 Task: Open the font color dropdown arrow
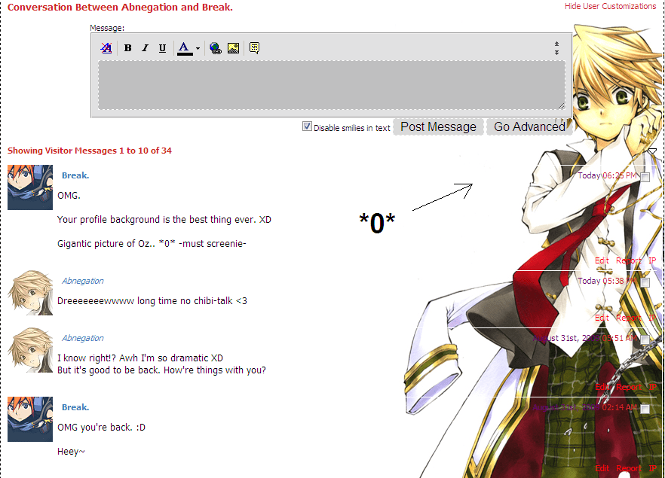[x=198, y=48]
